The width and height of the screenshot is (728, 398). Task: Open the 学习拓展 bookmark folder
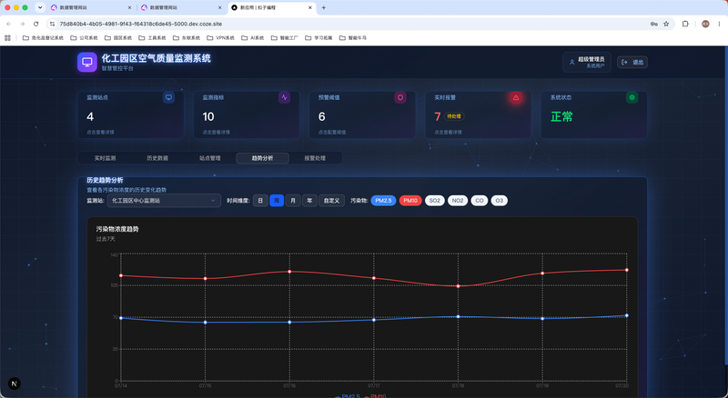point(318,38)
